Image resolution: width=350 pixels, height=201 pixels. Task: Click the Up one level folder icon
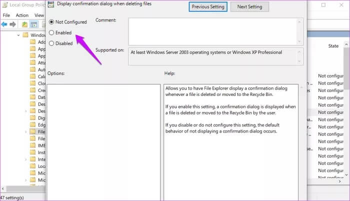(x=24, y=24)
